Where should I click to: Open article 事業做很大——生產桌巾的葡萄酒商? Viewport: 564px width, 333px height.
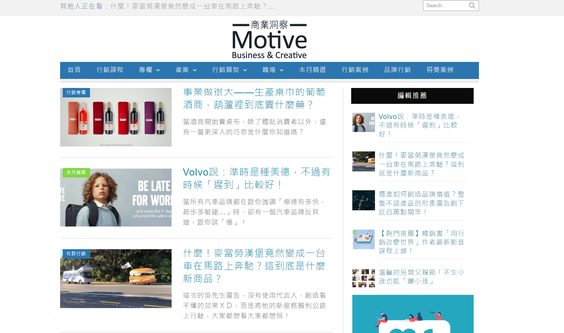point(254,98)
